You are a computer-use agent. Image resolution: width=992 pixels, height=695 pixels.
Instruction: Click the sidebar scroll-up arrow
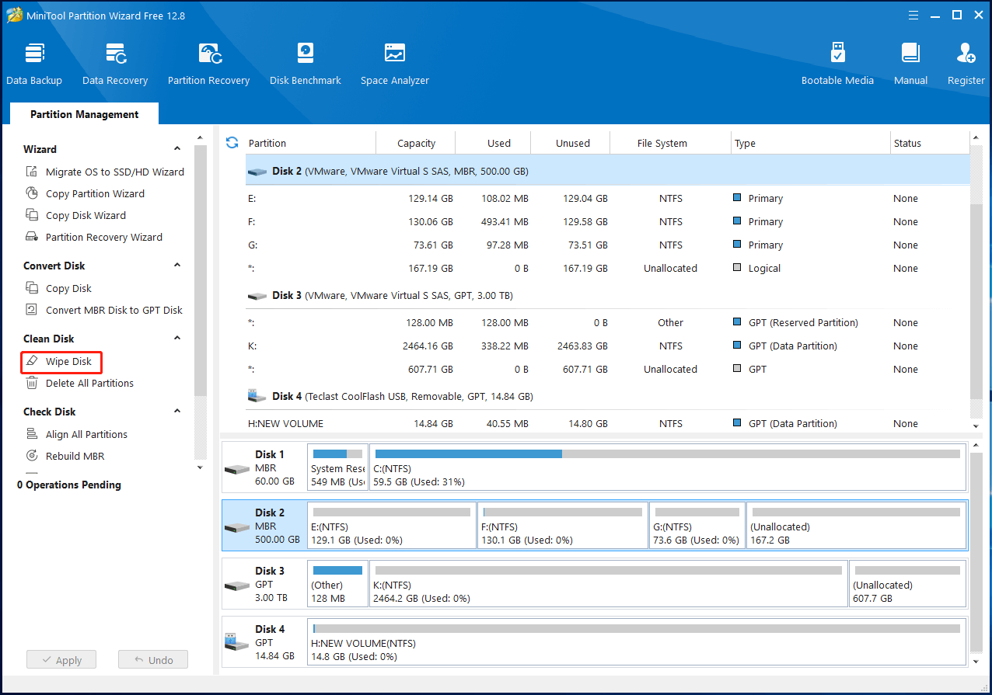tap(200, 137)
